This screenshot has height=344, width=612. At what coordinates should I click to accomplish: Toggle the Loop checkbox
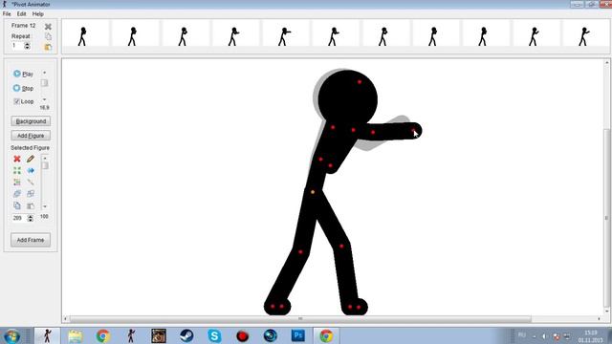point(16,101)
